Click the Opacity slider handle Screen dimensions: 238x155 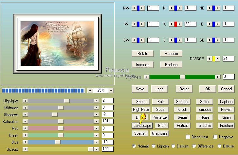click(x=91, y=149)
